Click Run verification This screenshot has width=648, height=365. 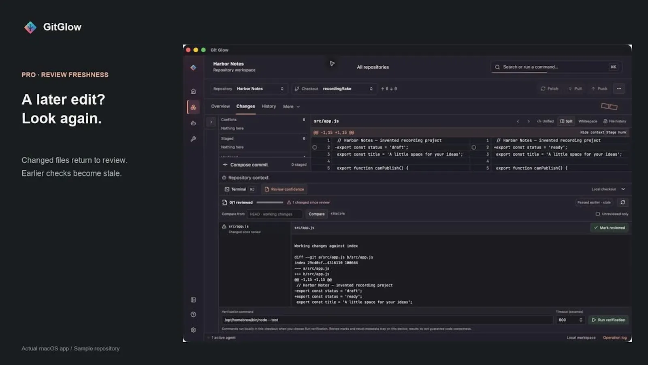[608, 320]
